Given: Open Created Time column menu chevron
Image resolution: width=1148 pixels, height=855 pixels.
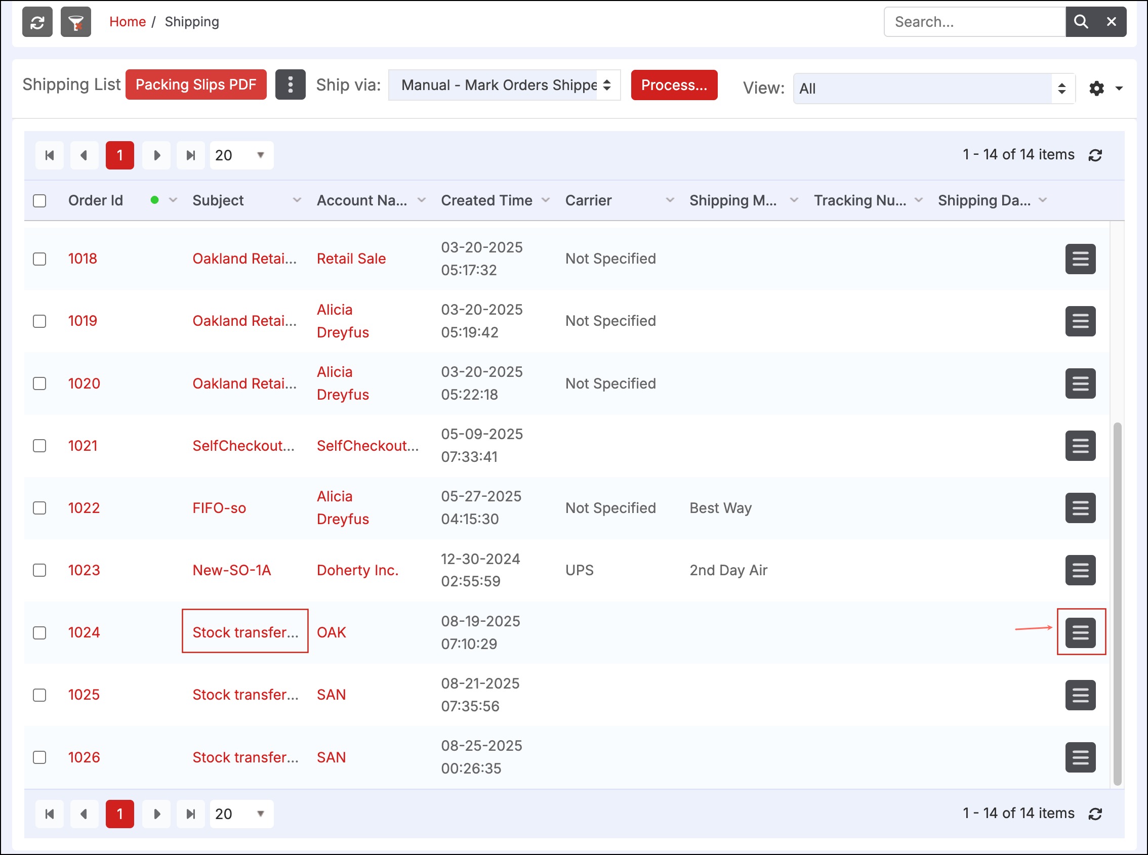Looking at the screenshot, I should [545, 200].
